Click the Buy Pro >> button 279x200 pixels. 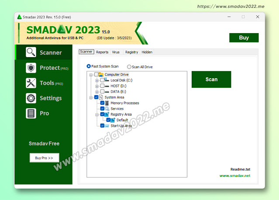(x=44, y=158)
